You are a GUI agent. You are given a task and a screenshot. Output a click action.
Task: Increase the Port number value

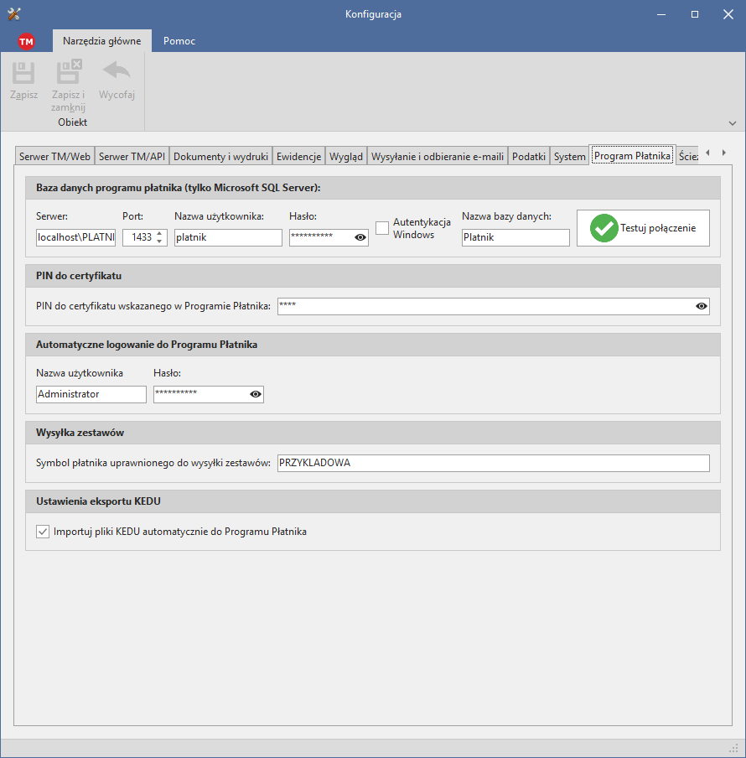click(x=159, y=233)
